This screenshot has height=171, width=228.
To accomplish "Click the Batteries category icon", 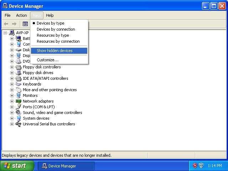I will (x=19, y=38).
